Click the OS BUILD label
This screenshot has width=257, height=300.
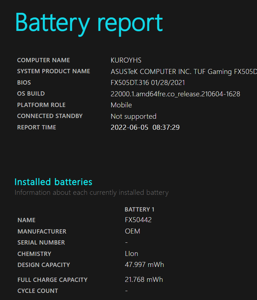click(31, 94)
